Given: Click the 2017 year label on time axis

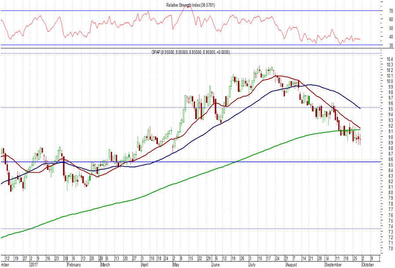Looking at the screenshot, I should pyautogui.click(x=34, y=265).
